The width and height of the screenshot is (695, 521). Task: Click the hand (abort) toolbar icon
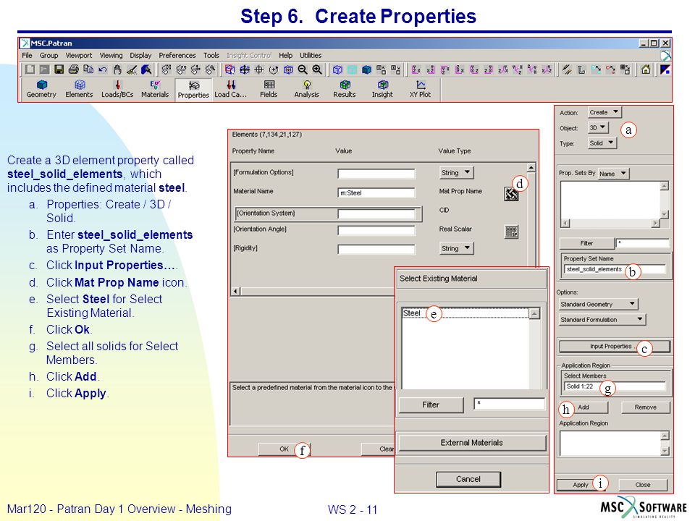pyautogui.click(x=117, y=69)
